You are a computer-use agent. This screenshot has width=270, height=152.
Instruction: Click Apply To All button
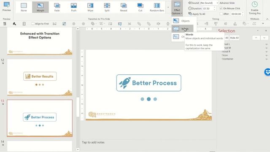[197, 14]
